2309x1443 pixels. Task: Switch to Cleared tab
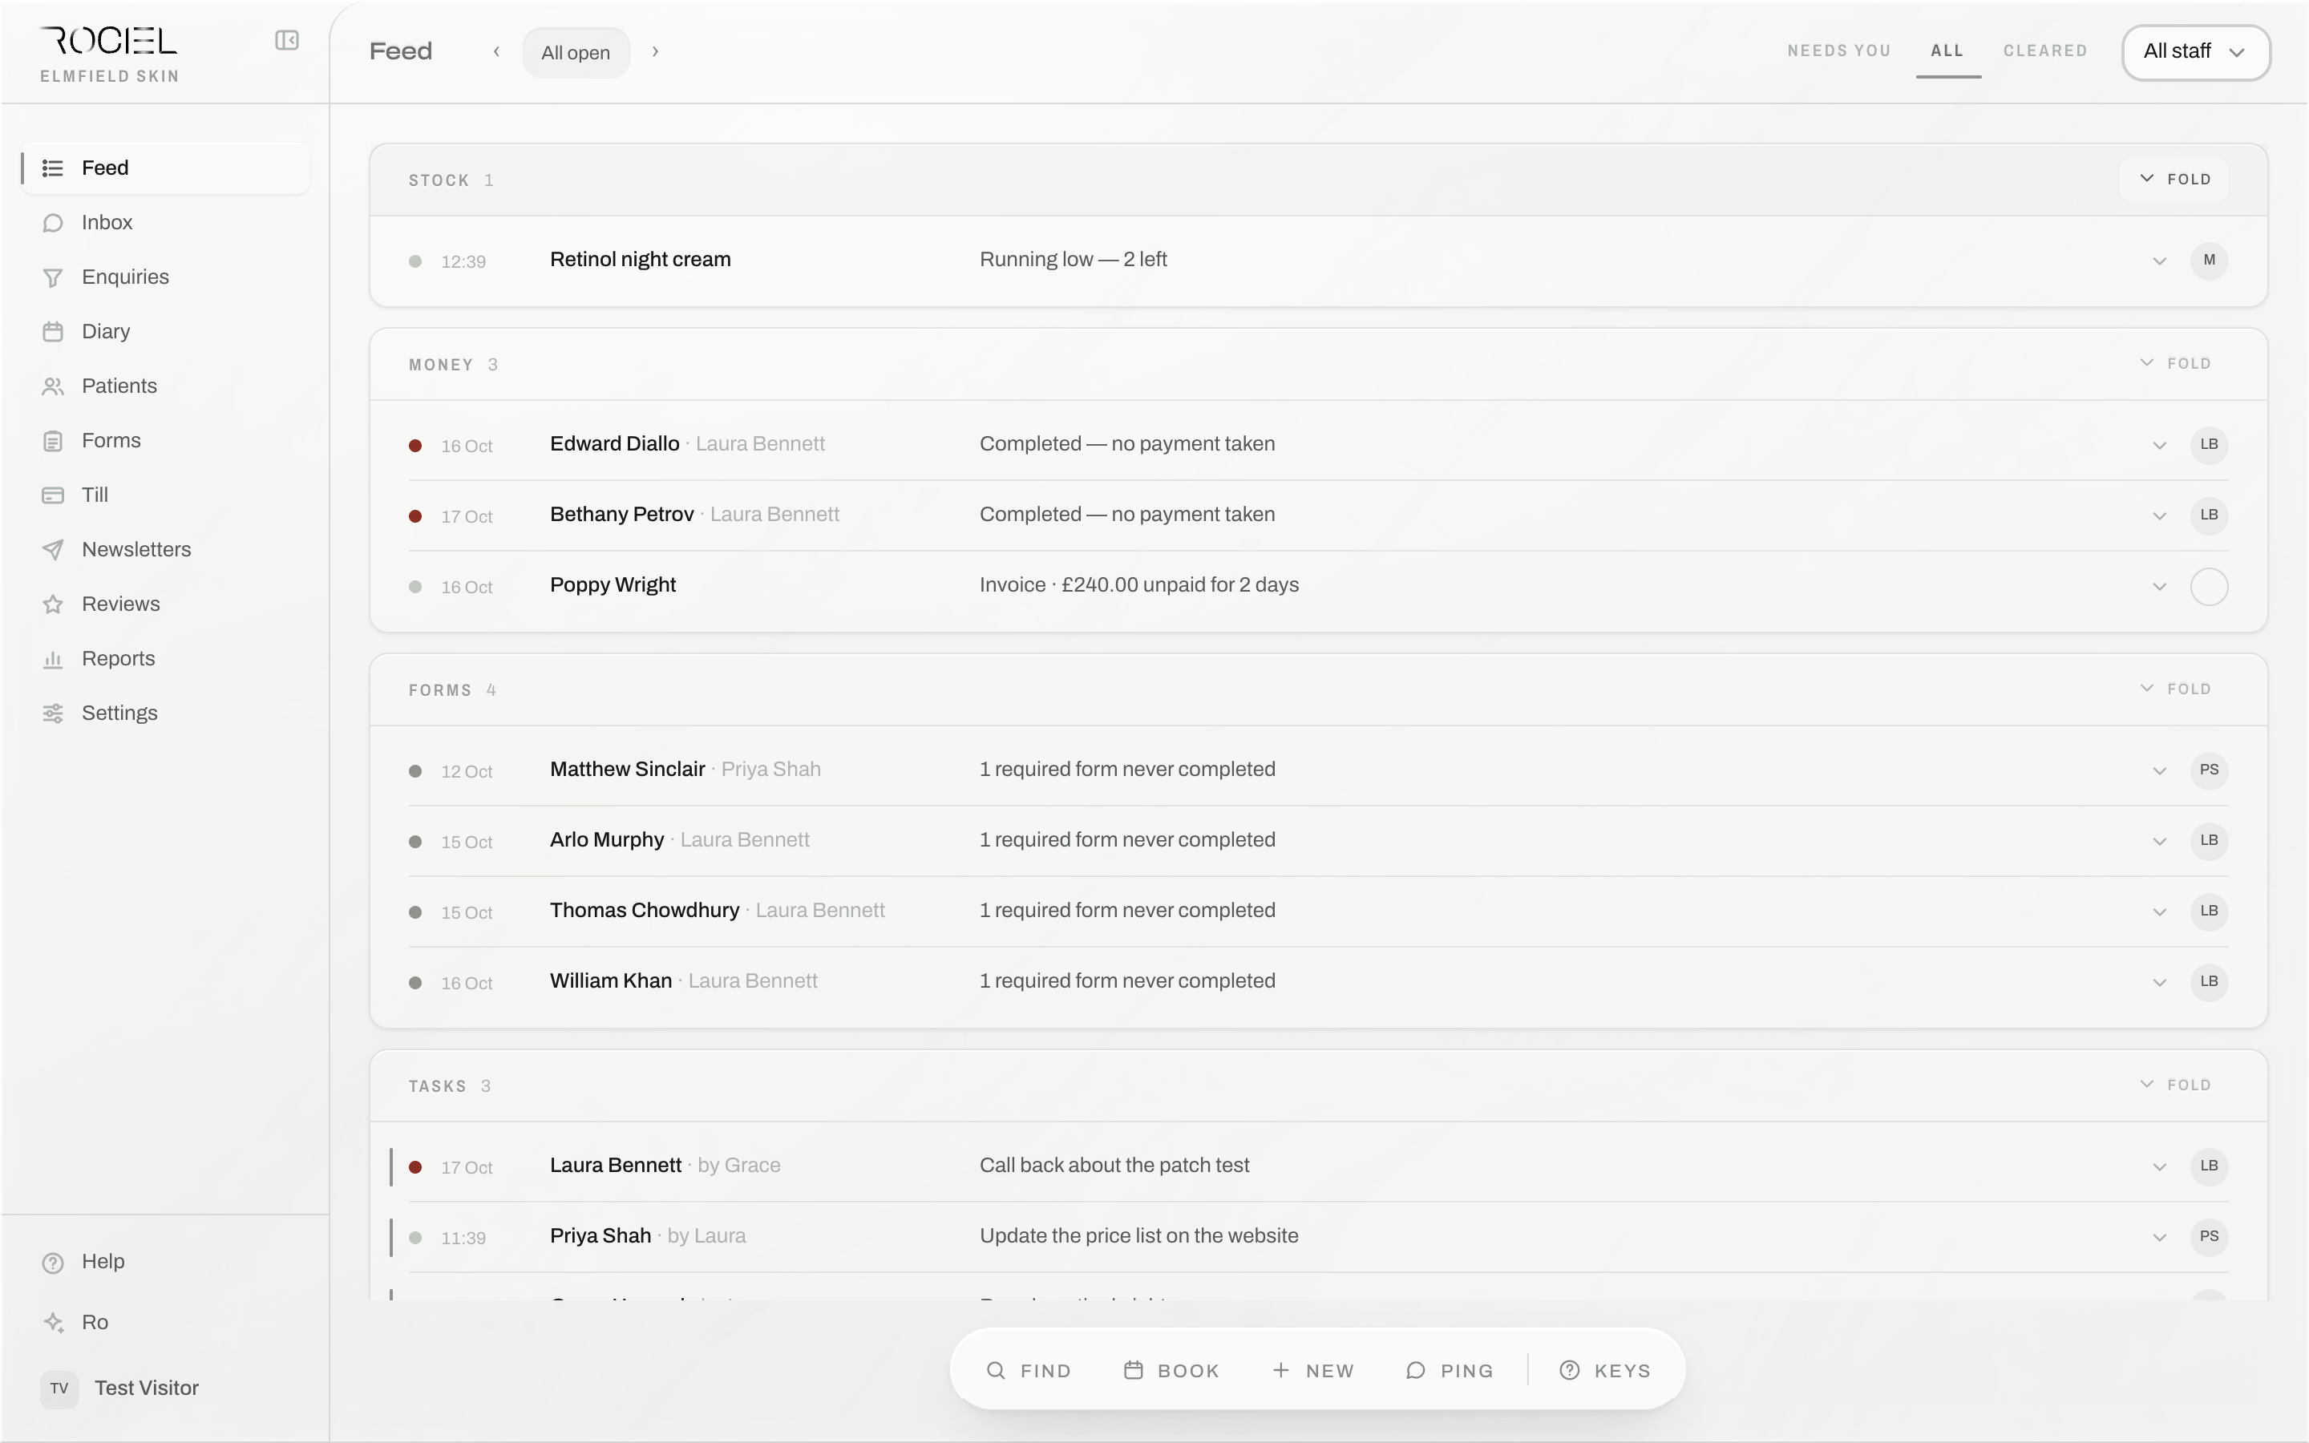(2044, 51)
